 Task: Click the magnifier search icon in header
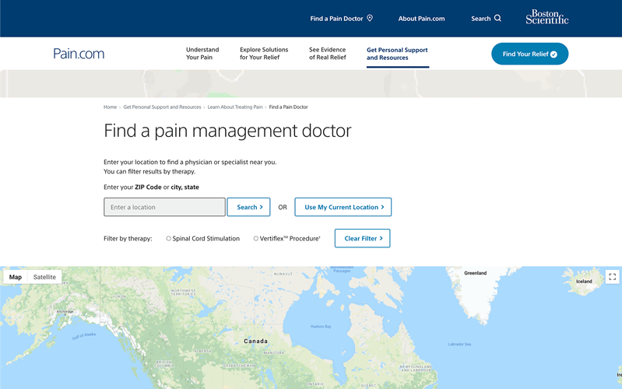(497, 18)
